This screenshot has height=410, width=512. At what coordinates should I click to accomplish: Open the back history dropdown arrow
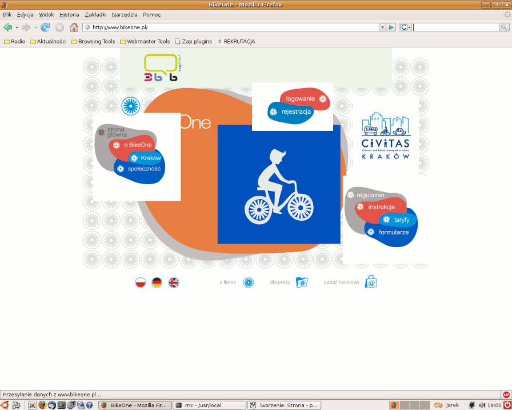[x=17, y=27]
